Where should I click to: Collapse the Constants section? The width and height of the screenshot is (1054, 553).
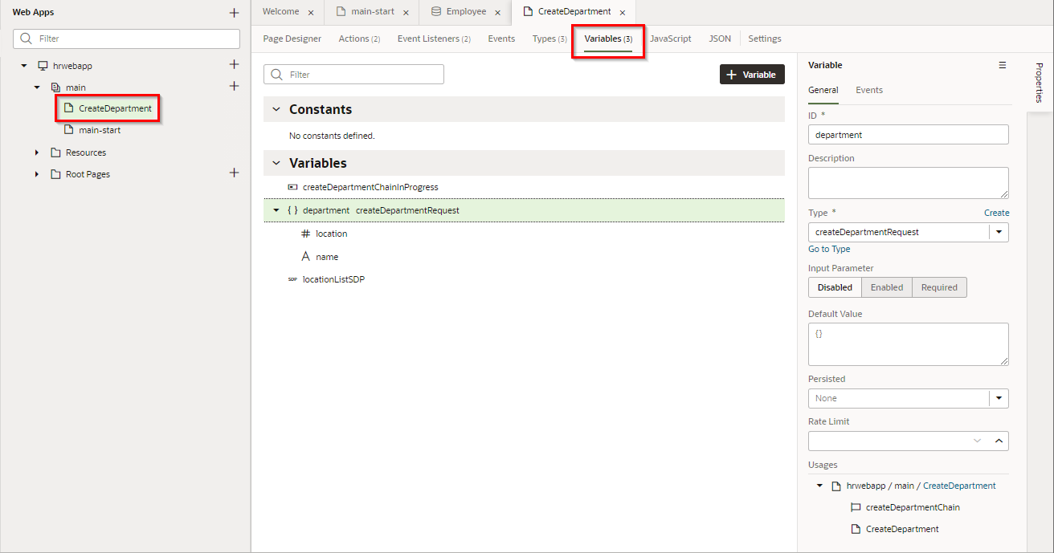[x=276, y=109]
